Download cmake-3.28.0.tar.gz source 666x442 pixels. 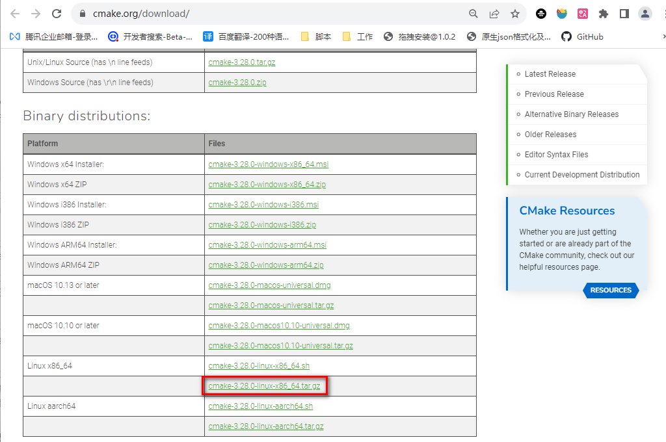point(242,62)
